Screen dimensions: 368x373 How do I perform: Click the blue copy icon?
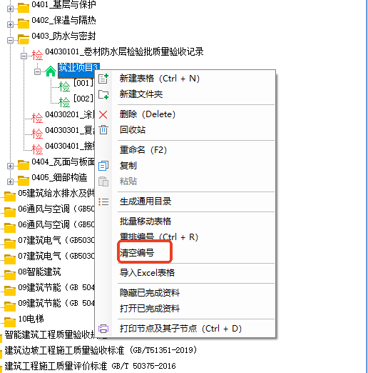(103, 166)
